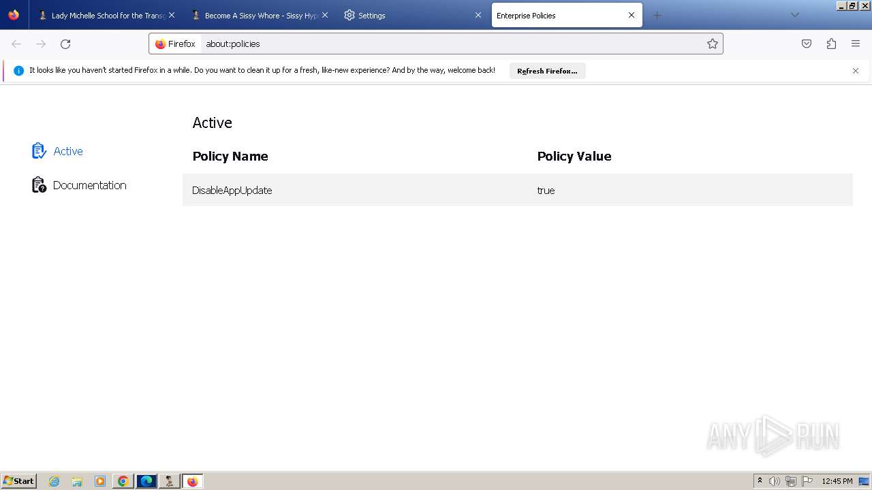Open the volume speaker tray icon

(x=775, y=481)
